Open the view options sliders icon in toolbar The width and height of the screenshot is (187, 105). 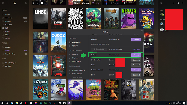124,3
